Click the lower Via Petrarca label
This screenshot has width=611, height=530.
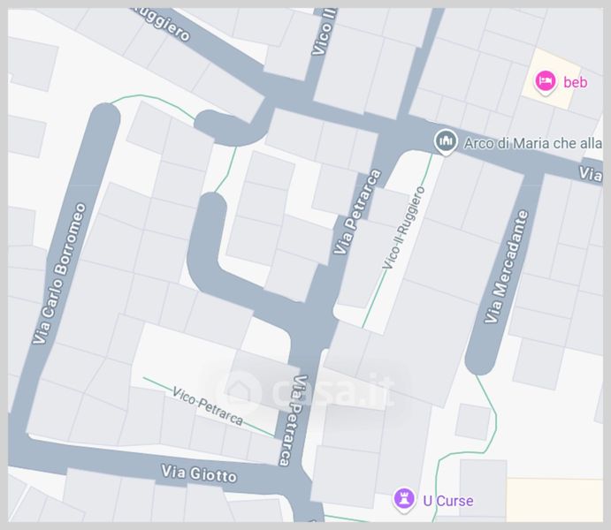coord(292,420)
